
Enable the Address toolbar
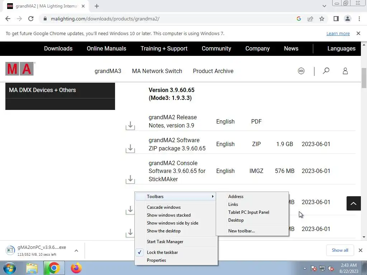[252, 197]
